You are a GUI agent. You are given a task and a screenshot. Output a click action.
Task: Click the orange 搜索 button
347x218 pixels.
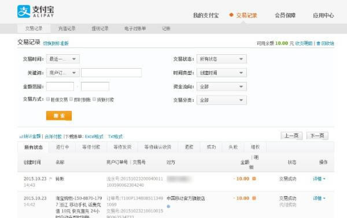pos(59,115)
